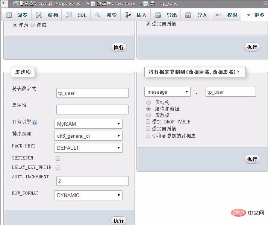Enable the CHECKSUM checkbox

(58, 158)
